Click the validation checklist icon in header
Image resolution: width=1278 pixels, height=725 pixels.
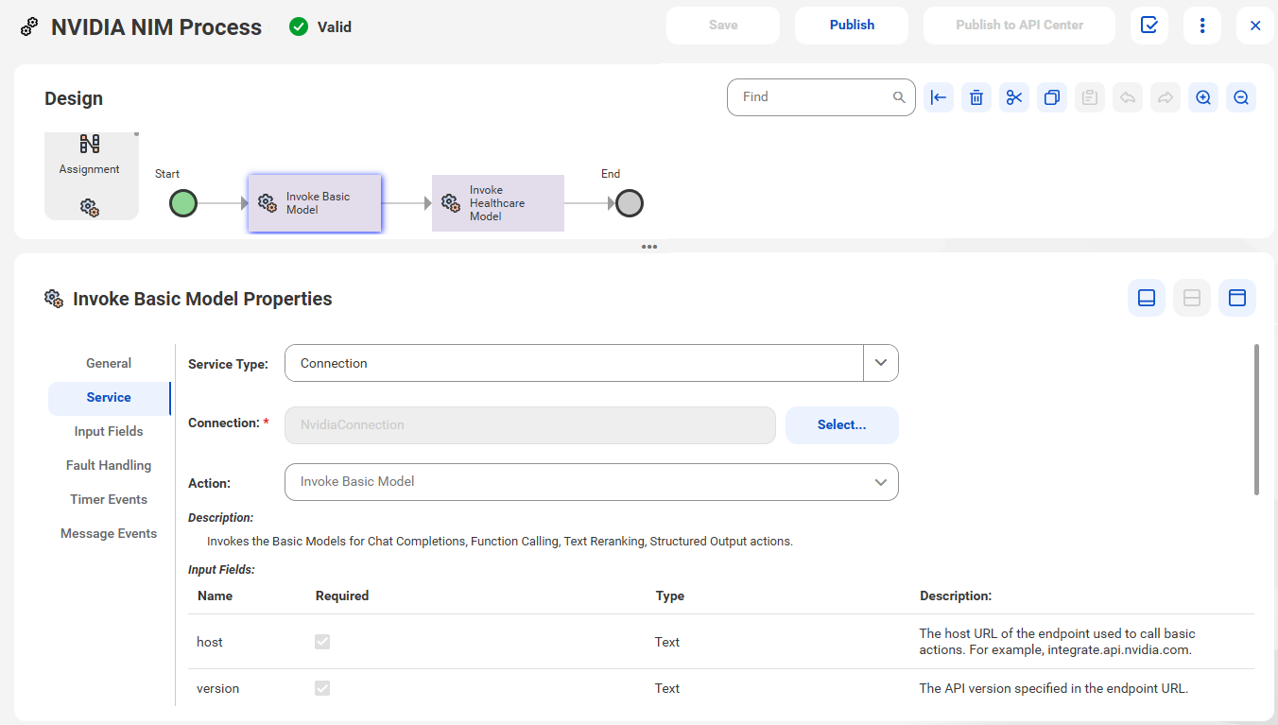[1148, 26]
